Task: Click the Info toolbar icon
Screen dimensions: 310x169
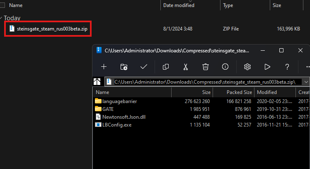Action: pyautogui.click(x=225, y=67)
